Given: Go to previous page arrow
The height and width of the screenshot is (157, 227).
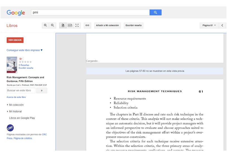Looking at the screenshot, I should click(222, 25).
